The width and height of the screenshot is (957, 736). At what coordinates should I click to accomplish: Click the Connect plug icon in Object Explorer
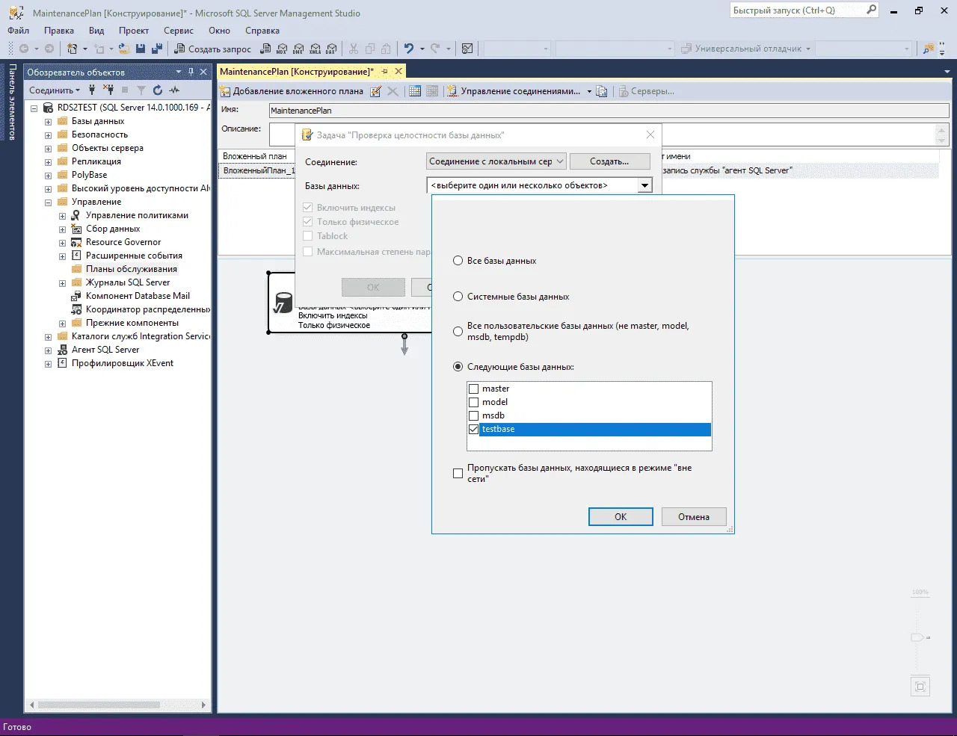point(92,90)
